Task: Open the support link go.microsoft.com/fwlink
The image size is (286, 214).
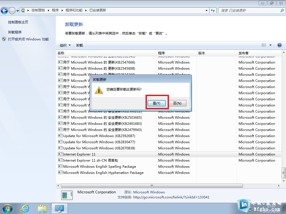Action: [x=171, y=197]
